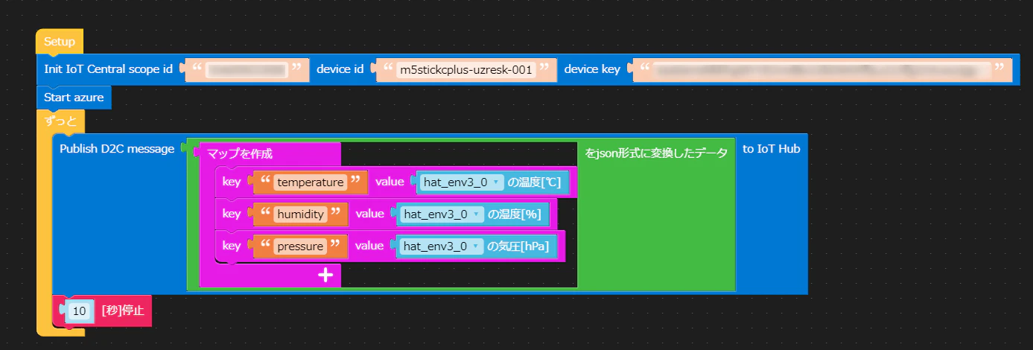
Task: Click the blurred device key field
Action: click(821, 70)
